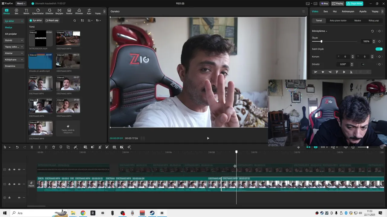Expand the Kütüphane sidebar section

14,60
